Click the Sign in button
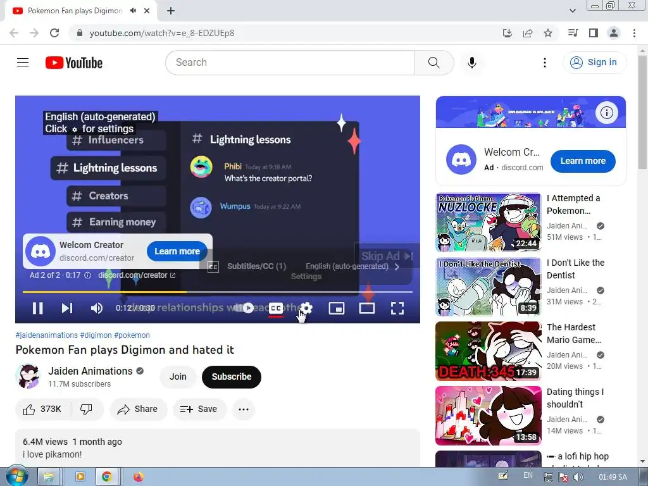The image size is (648, 486). pyautogui.click(x=594, y=63)
